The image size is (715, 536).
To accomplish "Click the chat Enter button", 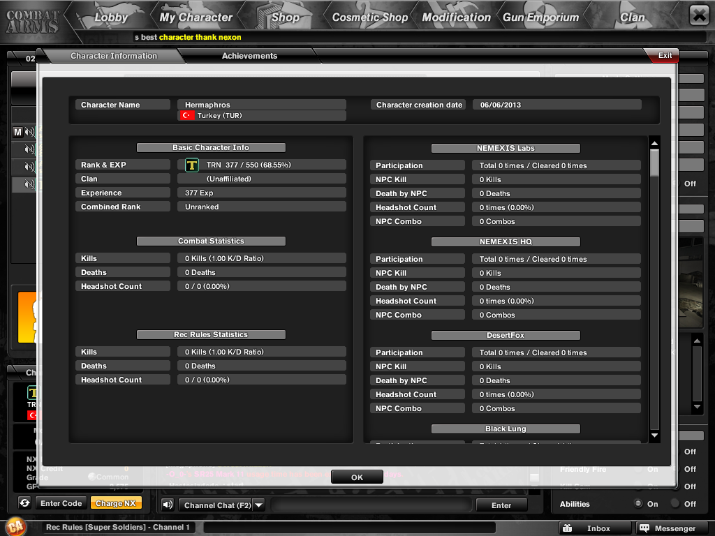I will click(x=501, y=505).
